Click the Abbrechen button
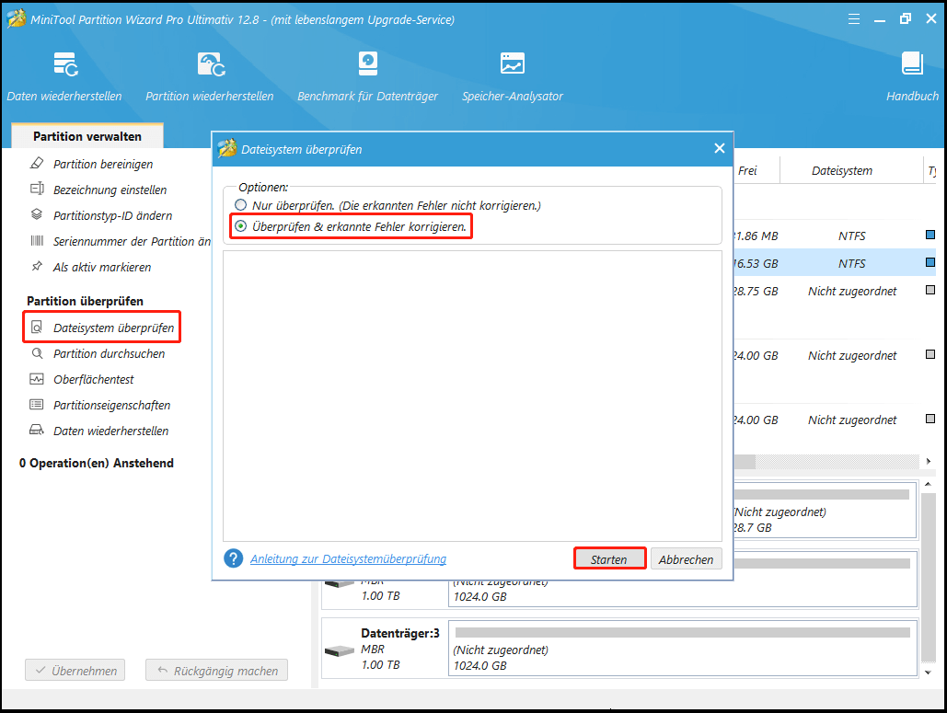This screenshot has height=713, width=947. (x=687, y=559)
